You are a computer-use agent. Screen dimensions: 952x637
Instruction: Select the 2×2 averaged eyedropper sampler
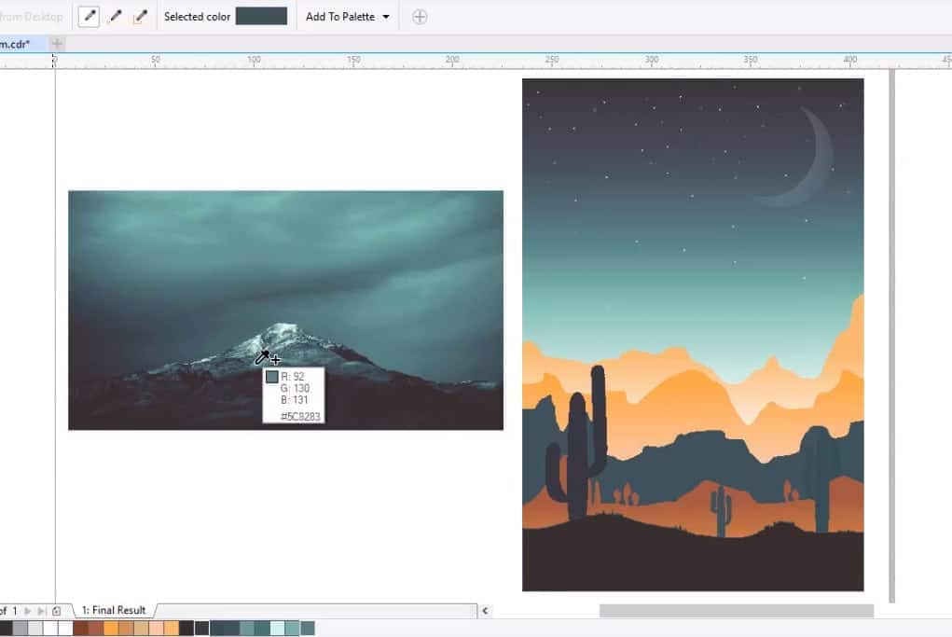click(115, 16)
